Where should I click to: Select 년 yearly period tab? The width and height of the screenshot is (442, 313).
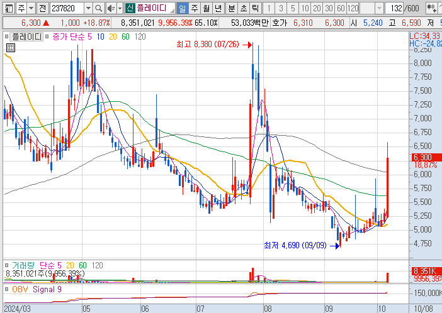point(218,8)
